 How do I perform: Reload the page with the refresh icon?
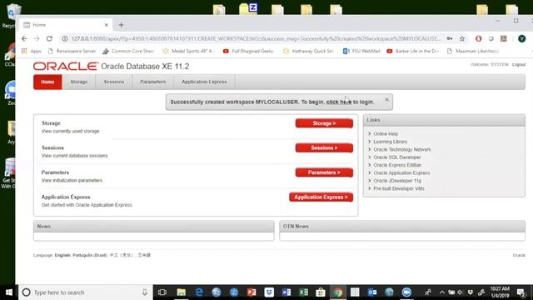coord(49,39)
